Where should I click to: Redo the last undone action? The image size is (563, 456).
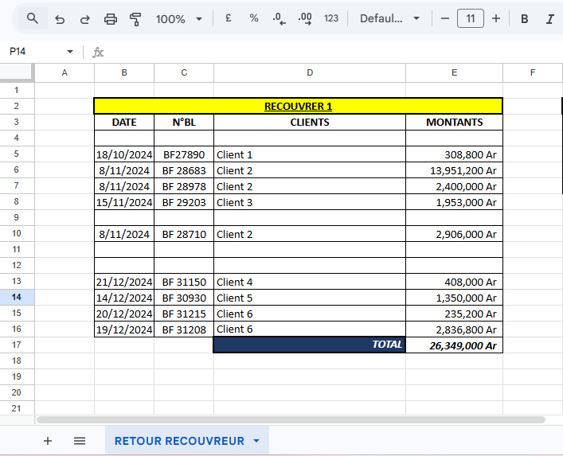(x=85, y=18)
